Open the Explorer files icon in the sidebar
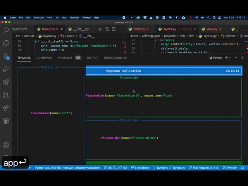Image resolution: width=248 pixels, height=186 pixels. 6,43
